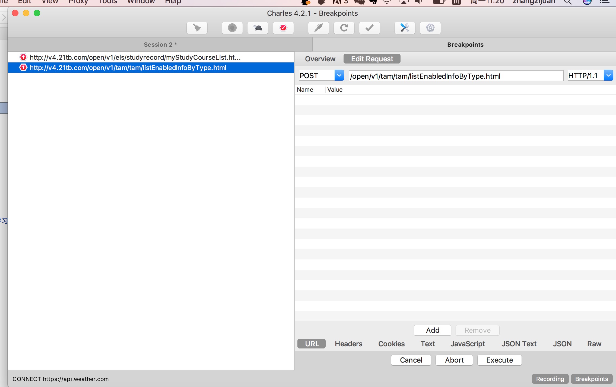Click the Repeat request arrow icon
The height and width of the screenshot is (387, 616).
(x=344, y=28)
